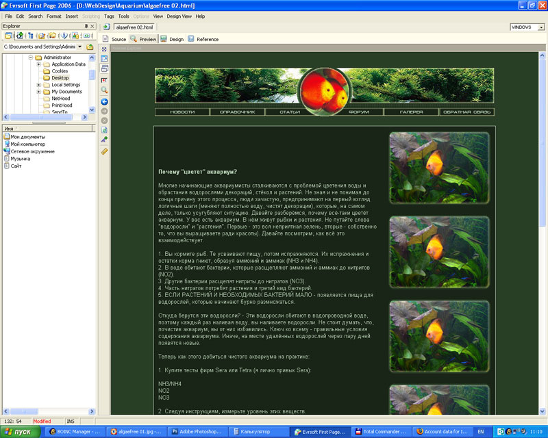Go back with the blue arrow icon
The image size is (548, 438).
pos(104,102)
